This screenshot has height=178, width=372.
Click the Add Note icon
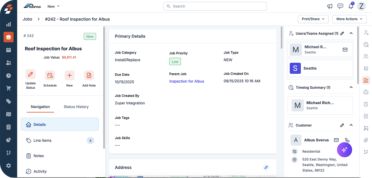[x=89, y=75]
